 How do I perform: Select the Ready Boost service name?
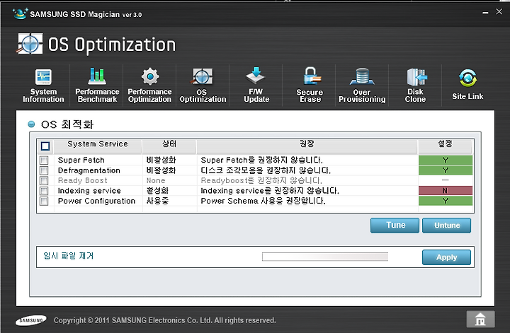(83, 180)
